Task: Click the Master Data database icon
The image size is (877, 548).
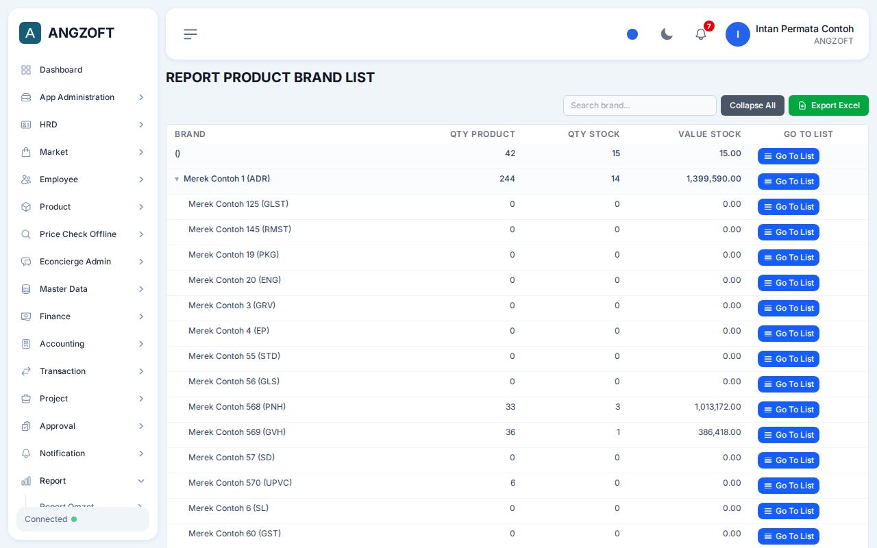Action: [x=26, y=289]
